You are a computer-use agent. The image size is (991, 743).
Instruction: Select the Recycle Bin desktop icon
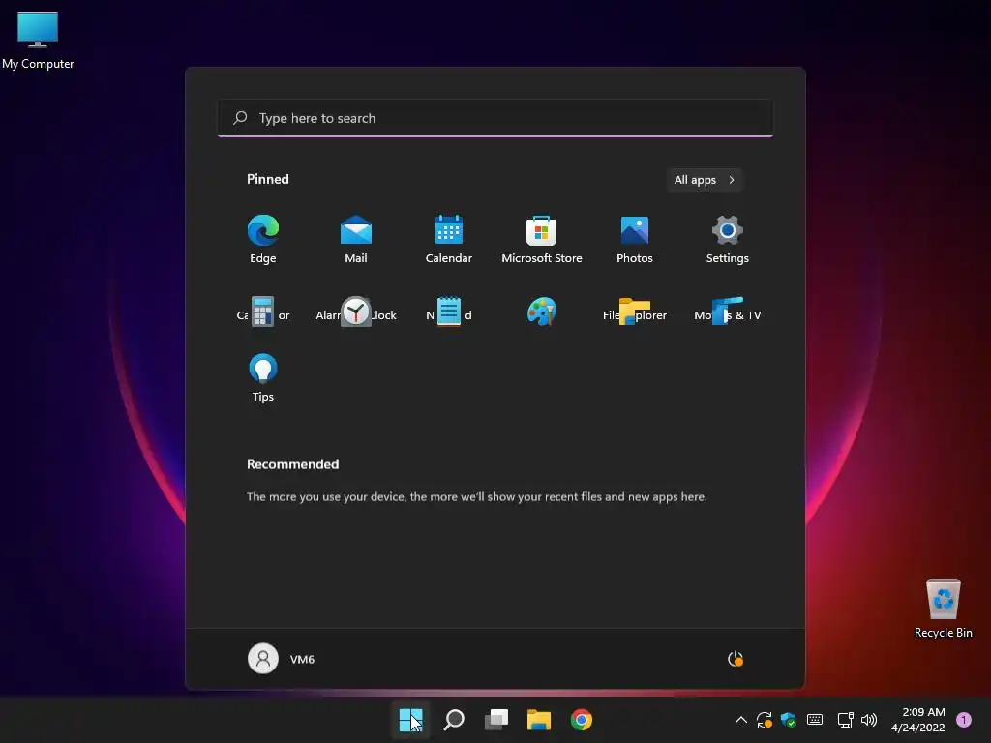coord(943,609)
